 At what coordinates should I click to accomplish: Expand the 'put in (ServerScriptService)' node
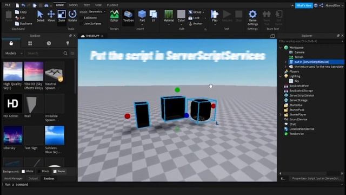click(285, 62)
